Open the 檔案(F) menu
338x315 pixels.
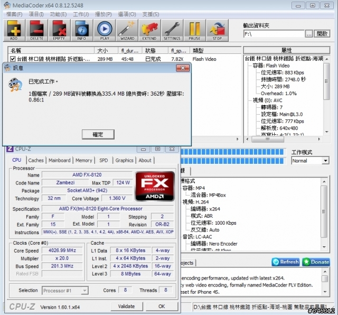click(x=14, y=14)
